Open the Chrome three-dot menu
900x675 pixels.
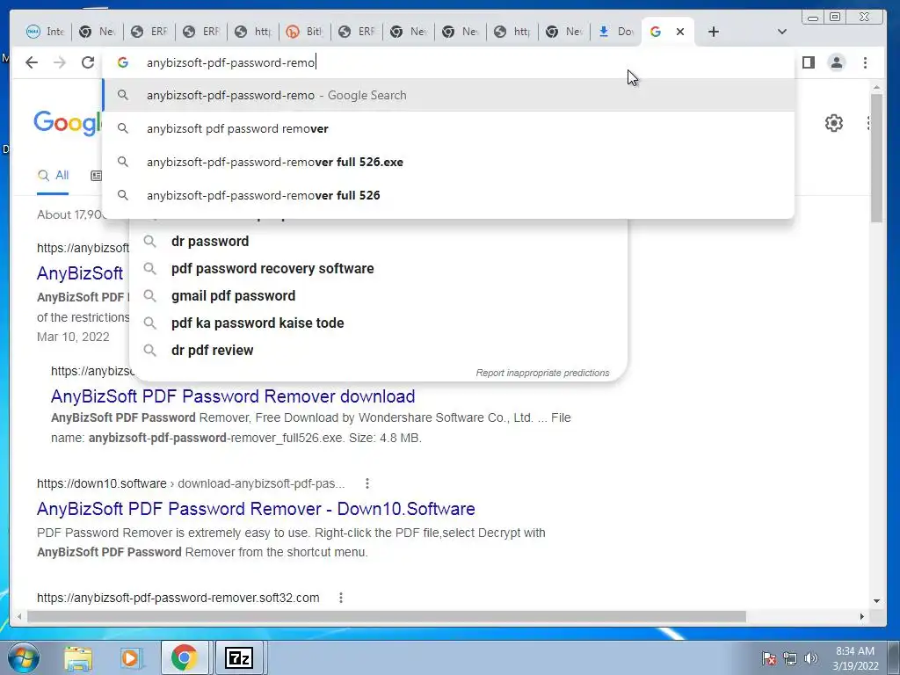click(x=865, y=62)
